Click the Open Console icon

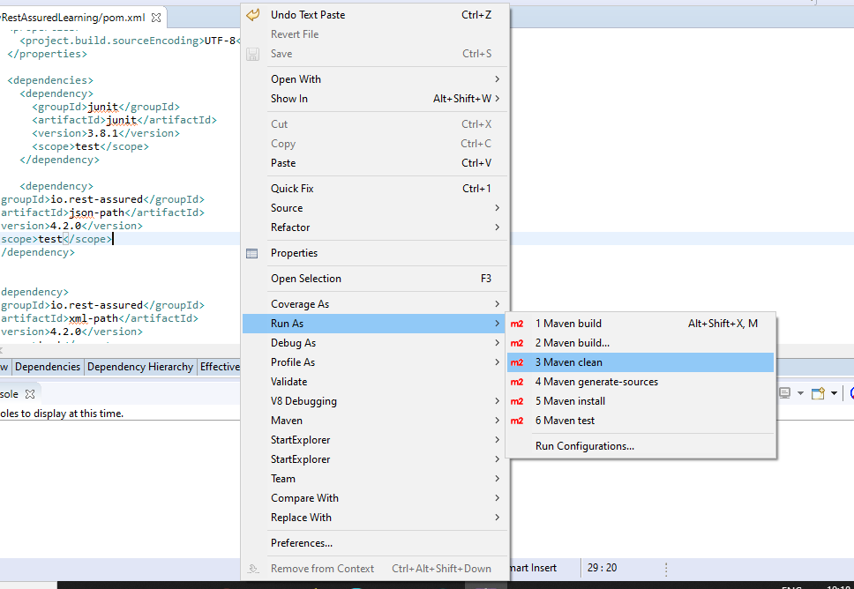[818, 393]
